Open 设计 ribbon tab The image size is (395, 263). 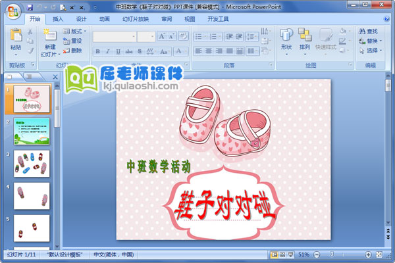[81, 19]
